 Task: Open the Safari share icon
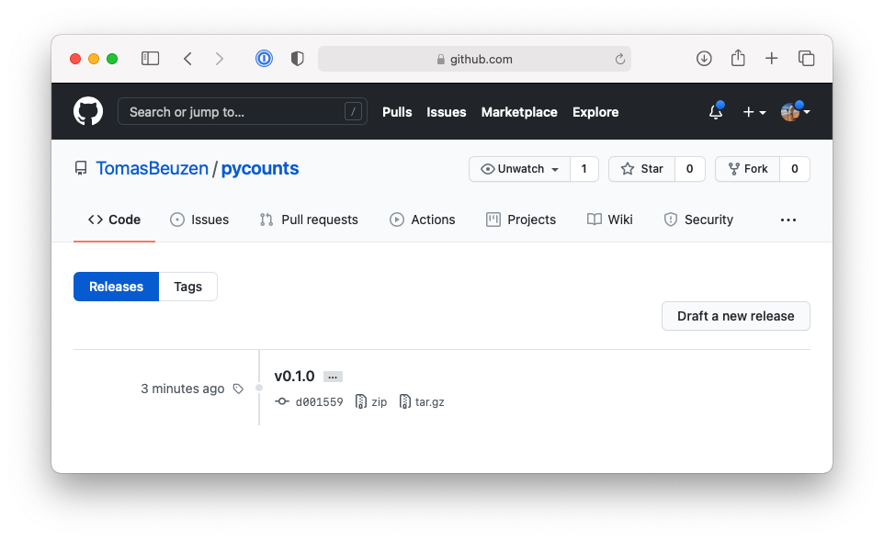click(x=738, y=58)
